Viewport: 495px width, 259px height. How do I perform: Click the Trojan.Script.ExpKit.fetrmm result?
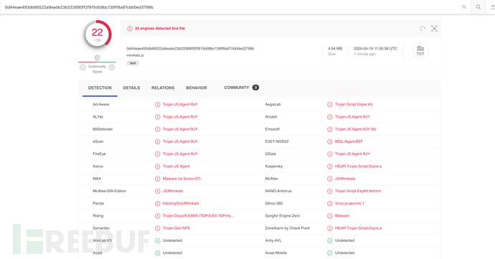pos(358,191)
